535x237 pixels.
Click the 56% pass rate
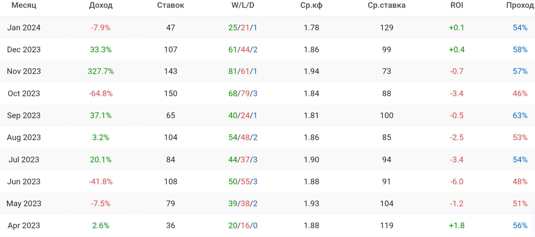coord(520,225)
